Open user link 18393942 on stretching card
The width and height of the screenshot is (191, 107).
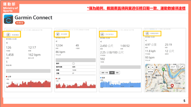[x=65, y=30]
